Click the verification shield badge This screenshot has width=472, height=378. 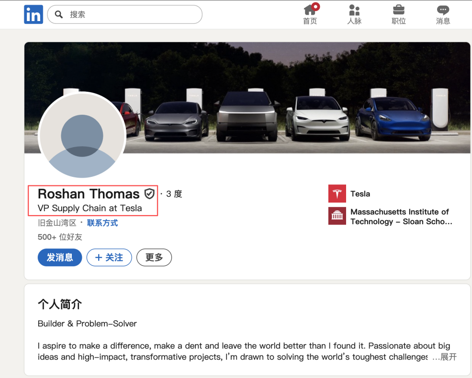[x=149, y=194]
